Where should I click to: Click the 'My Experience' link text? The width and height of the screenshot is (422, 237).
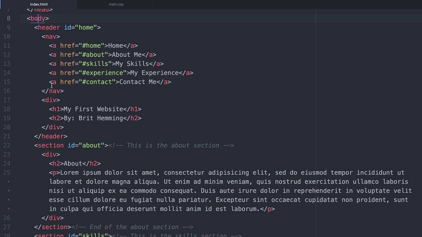[x=154, y=73]
